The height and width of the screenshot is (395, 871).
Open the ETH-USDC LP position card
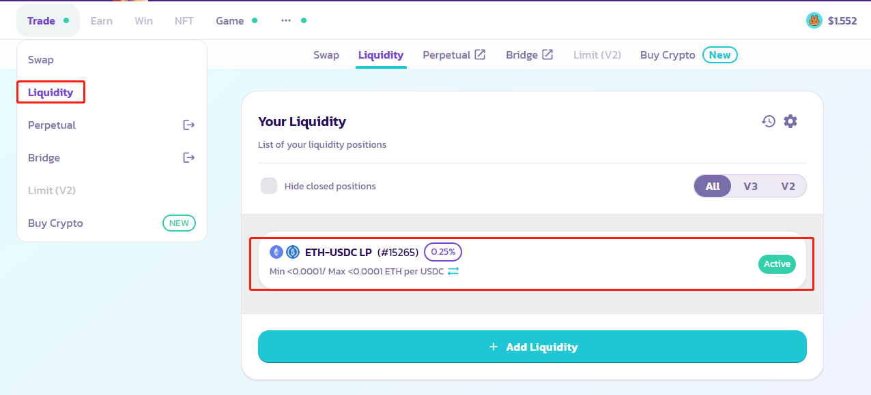tap(532, 262)
